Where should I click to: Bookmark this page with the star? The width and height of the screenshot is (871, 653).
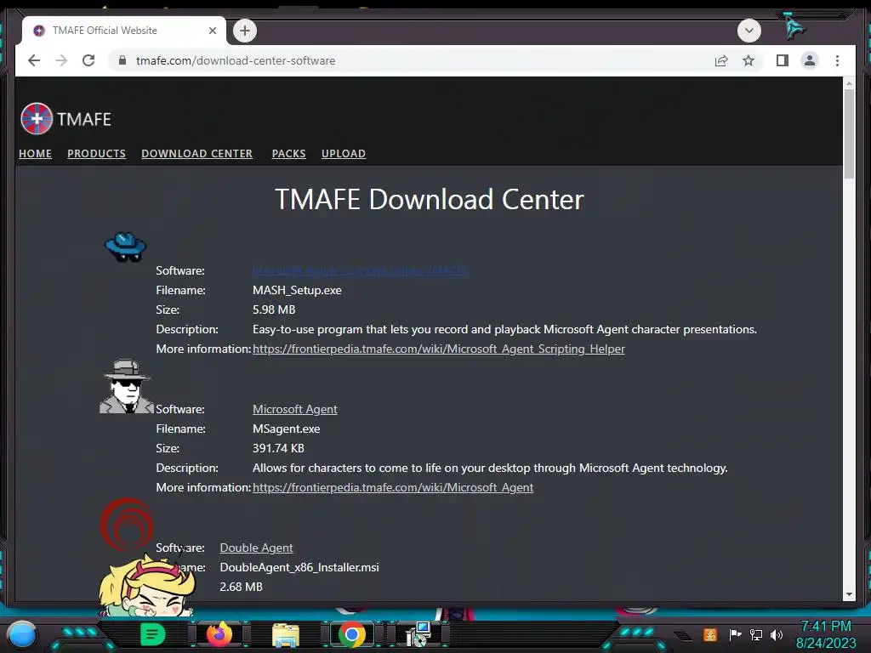pos(749,60)
